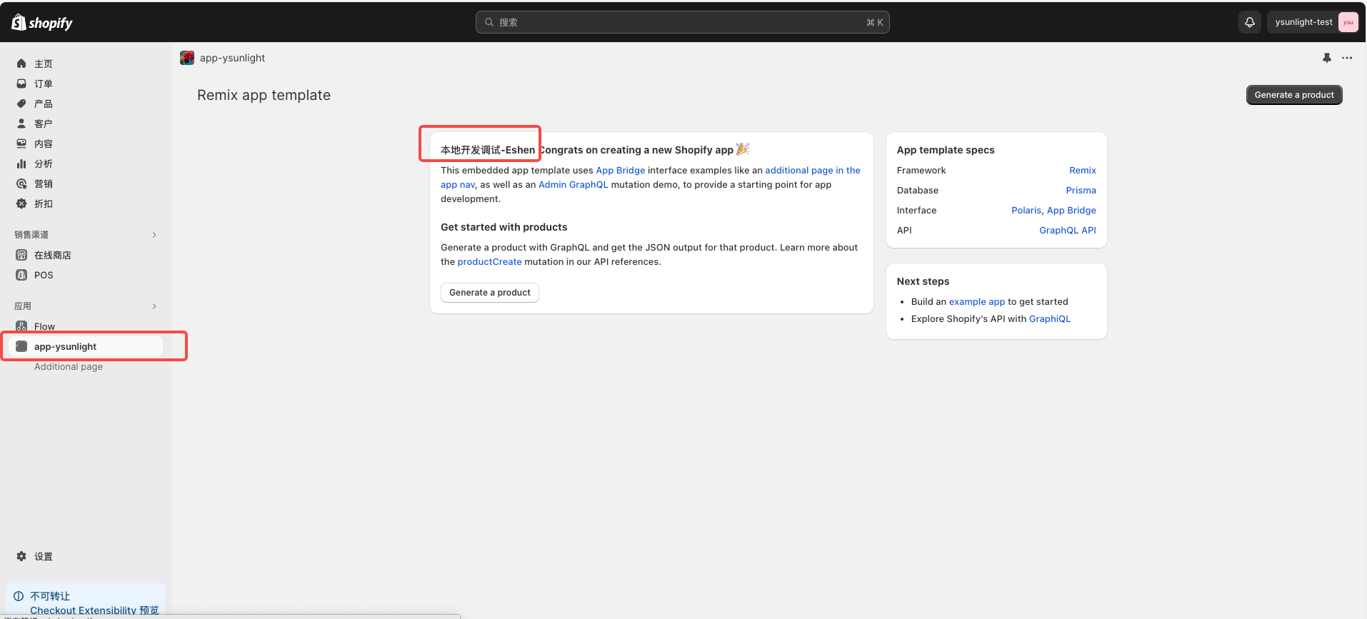1367x619 pixels.
Task: Click the dark Generate a product button
Action: point(1293,95)
